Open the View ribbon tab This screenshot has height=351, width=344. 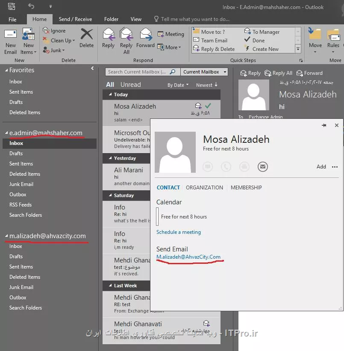click(136, 19)
